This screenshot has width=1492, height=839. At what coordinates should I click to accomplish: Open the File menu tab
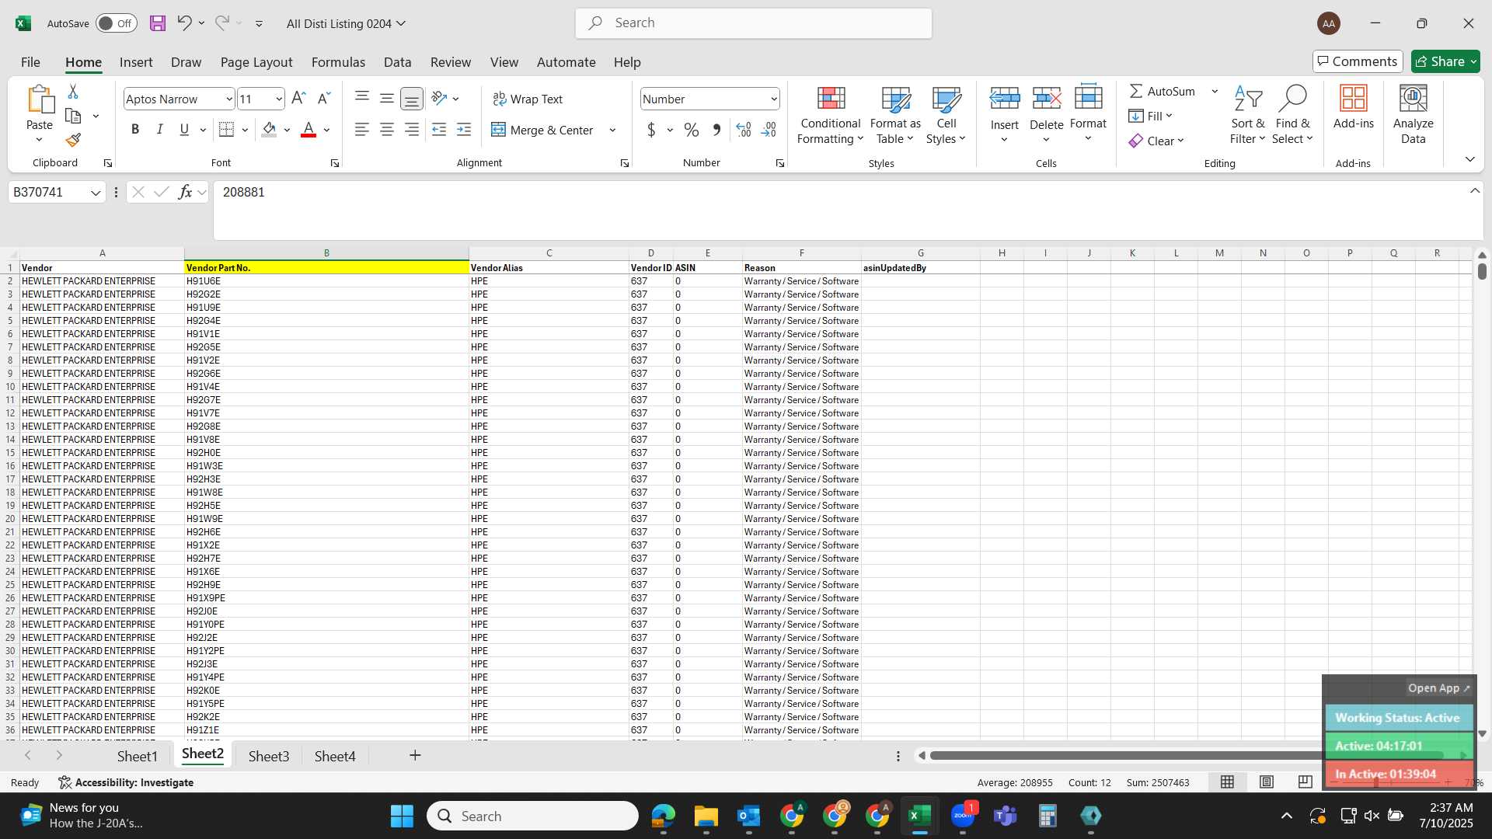point(30,62)
